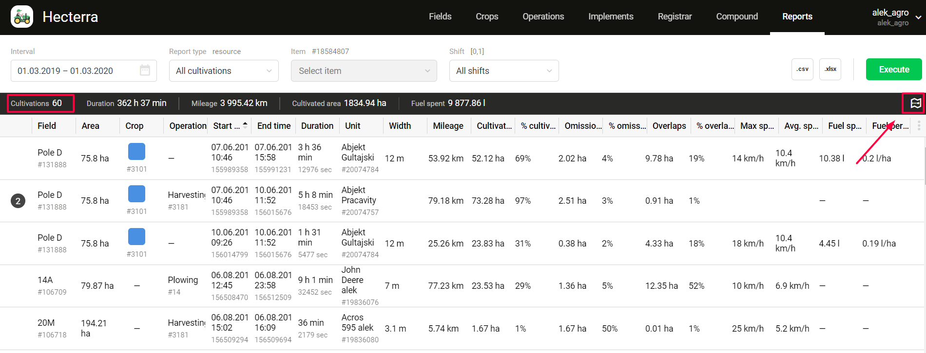Sort table by the Mileage column header
Image resolution: width=926 pixels, height=353 pixels.
point(448,126)
